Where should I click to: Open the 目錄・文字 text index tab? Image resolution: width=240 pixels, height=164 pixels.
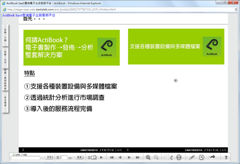[5, 57]
